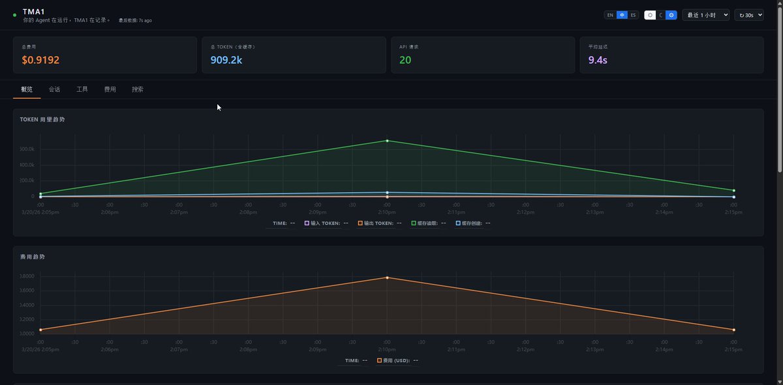The width and height of the screenshot is (783, 385).
Task: Select the auto theme icon highlighted blue
Action: click(671, 15)
